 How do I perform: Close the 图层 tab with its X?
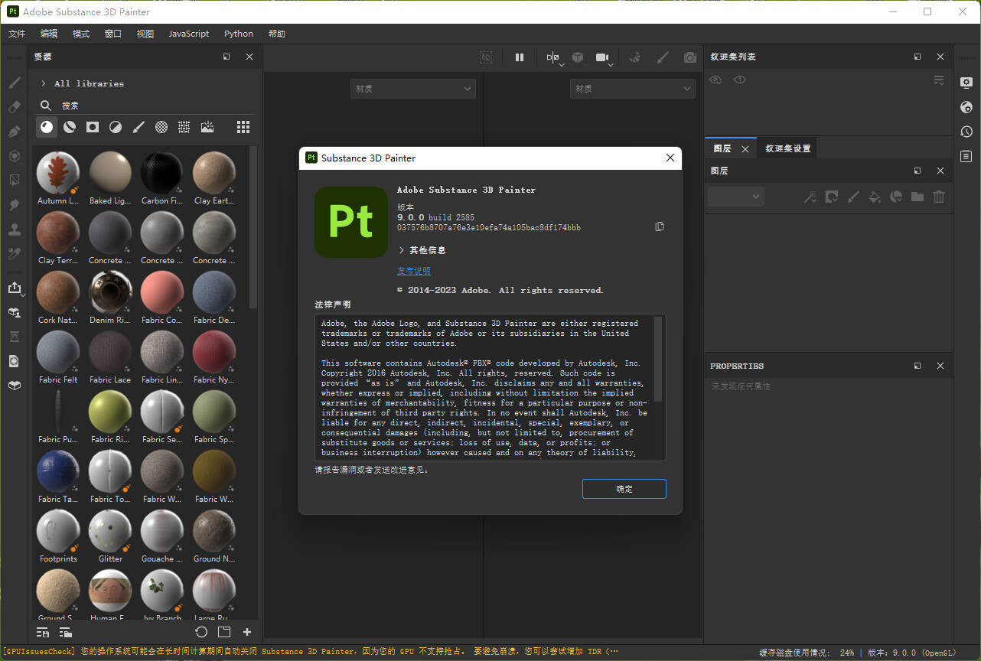[745, 149]
